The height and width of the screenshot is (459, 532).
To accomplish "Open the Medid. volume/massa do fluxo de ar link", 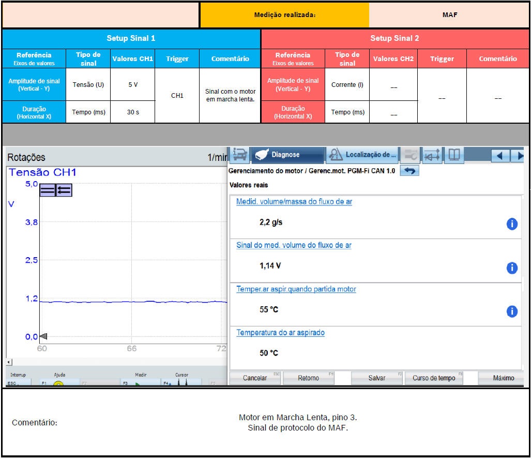I will [294, 202].
